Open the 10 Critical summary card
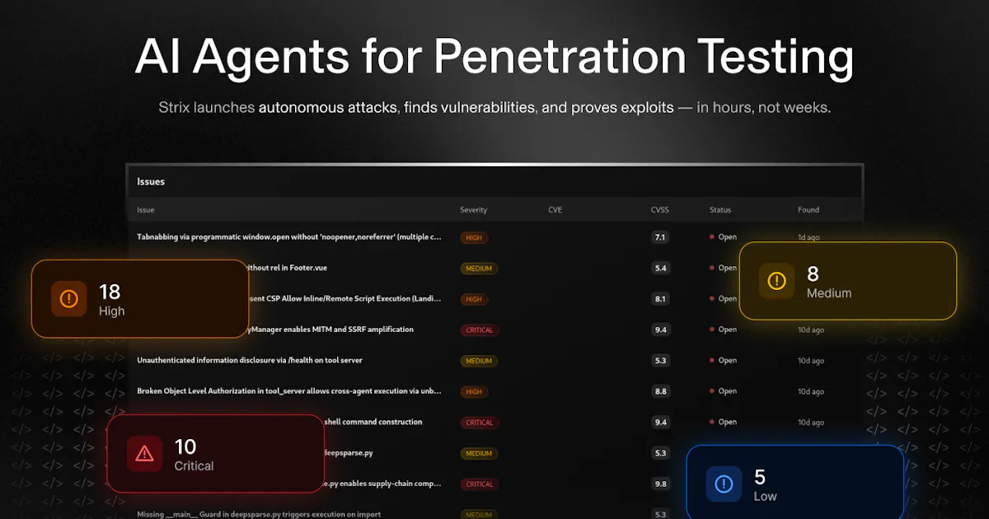This screenshot has width=989, height=519. point(216,454)
